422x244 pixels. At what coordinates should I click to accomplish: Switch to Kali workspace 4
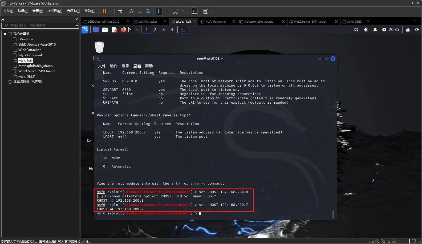pyautogui.click(x=172, y=30)
